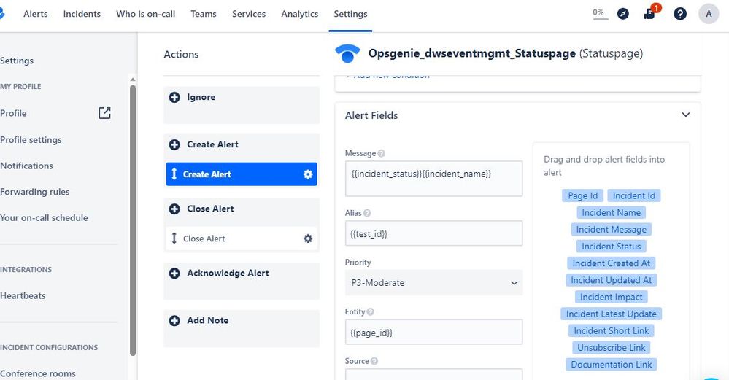
Task: Click the Alias field help icon
Action: point(367,213)
